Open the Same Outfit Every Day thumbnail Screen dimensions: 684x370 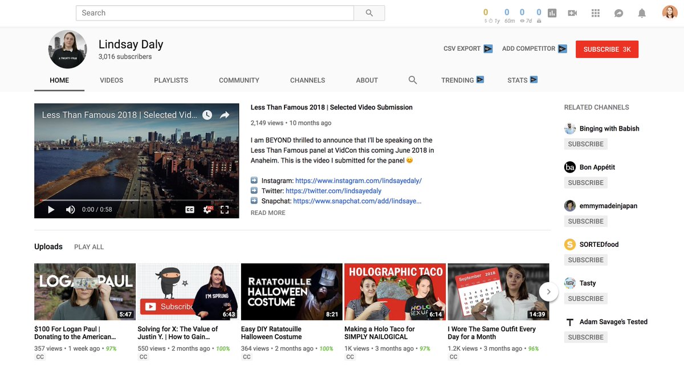498,292
